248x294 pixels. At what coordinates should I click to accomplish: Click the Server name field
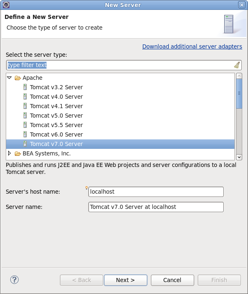tap(156, 207)
